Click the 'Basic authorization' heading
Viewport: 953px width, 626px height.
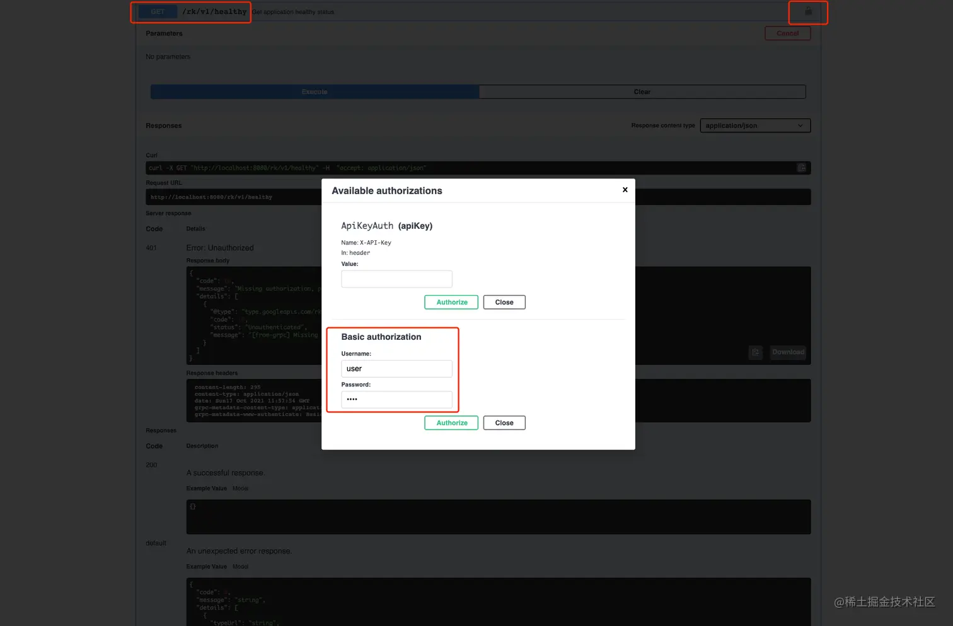(x=381, y=337)
